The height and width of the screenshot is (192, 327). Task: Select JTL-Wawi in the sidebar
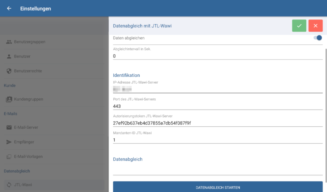[x=29, y=185]
